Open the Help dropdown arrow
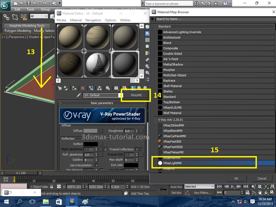This screenshot has width=276, height=207. click(230, 3)
